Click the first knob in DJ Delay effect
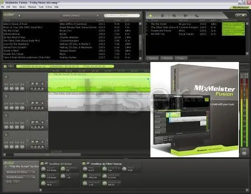 (x=43, y=169)
